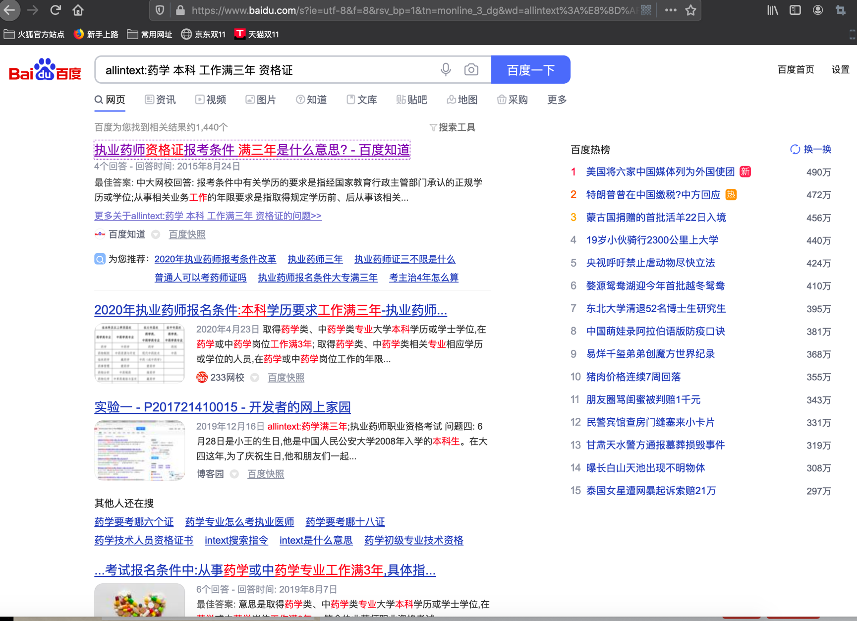Toggle the sidebar view icon

(x=795, y=10)
